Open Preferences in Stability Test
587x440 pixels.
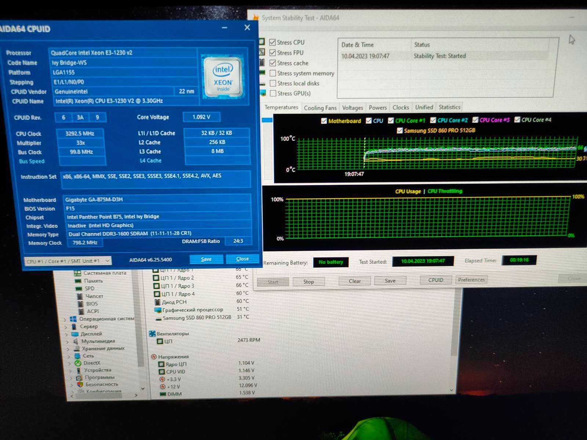[471, 280]
